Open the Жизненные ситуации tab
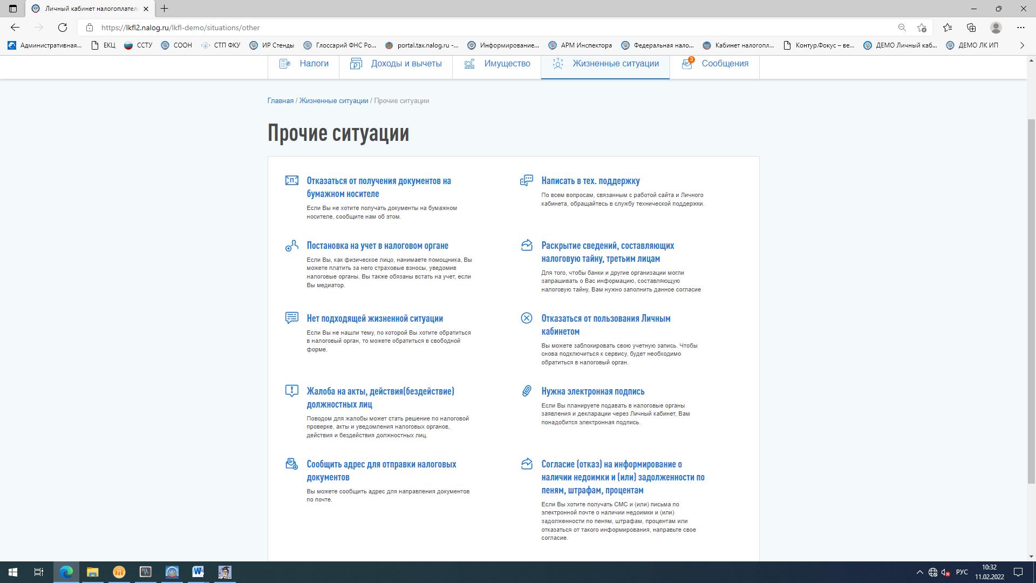 coord(605,64)
